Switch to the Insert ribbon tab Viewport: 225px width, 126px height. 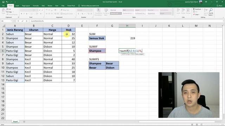pyautogui.click(x=17, y=6)
